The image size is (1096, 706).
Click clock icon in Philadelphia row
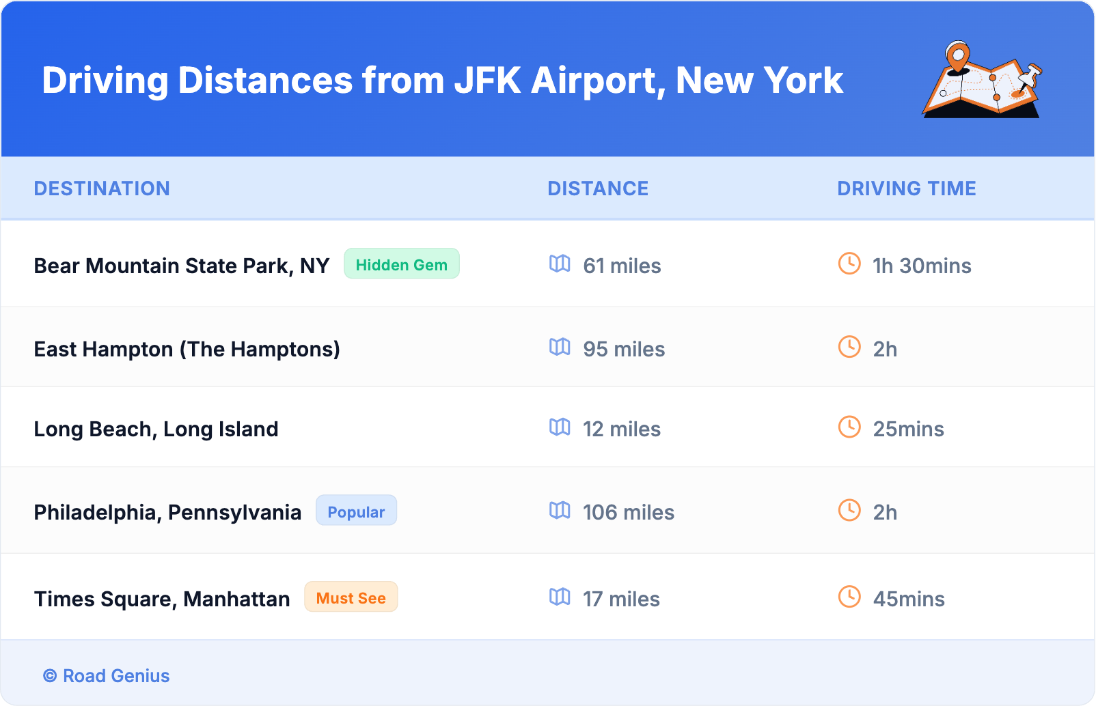[849, 510]
